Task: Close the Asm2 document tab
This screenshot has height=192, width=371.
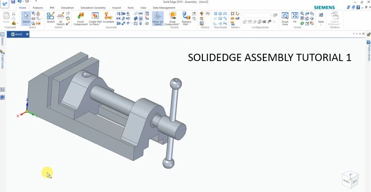Action: [x=28, y=34]
